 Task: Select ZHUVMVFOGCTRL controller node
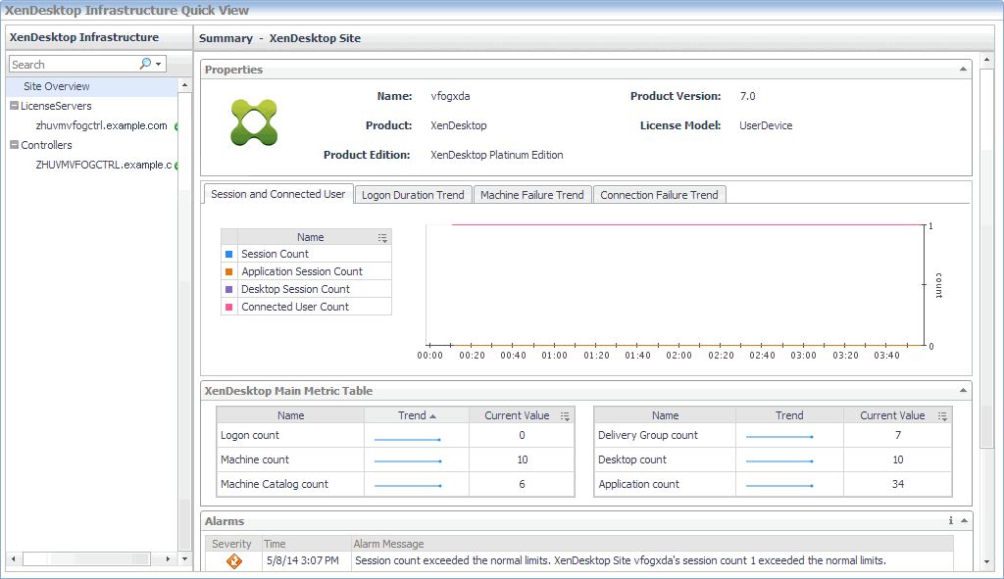(104, 165)
